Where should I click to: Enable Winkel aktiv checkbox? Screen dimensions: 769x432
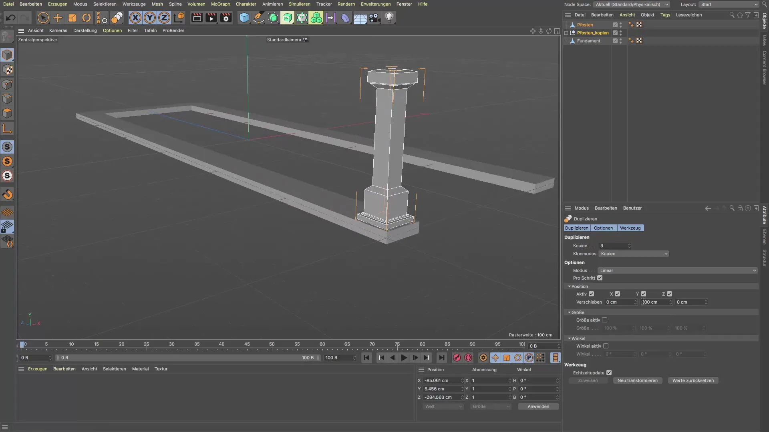click(x=606, y=346)
